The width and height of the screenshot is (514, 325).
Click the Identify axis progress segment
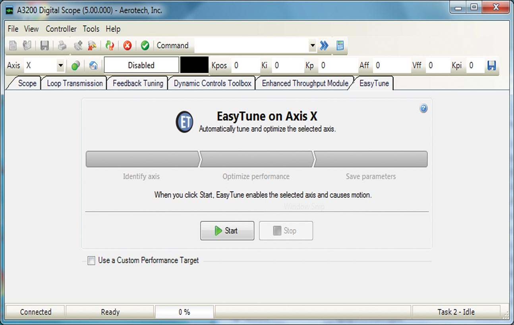point(142,159)
